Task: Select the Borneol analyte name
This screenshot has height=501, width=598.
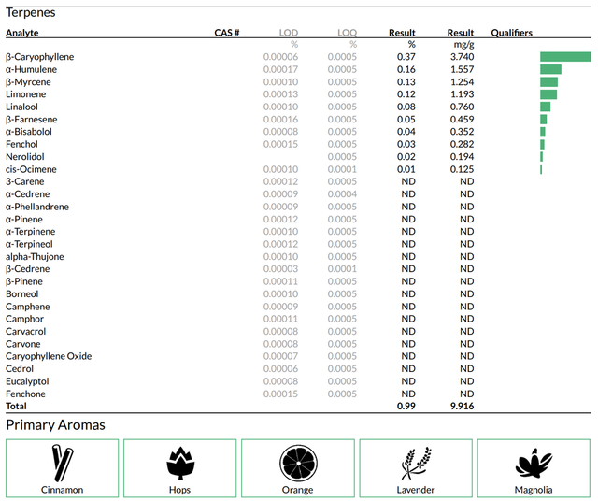Action: coord(22,294)
